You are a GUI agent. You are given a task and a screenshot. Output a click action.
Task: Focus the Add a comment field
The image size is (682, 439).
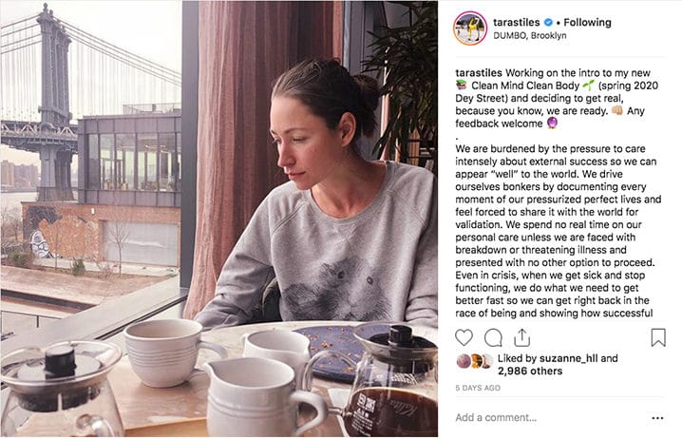550,418
